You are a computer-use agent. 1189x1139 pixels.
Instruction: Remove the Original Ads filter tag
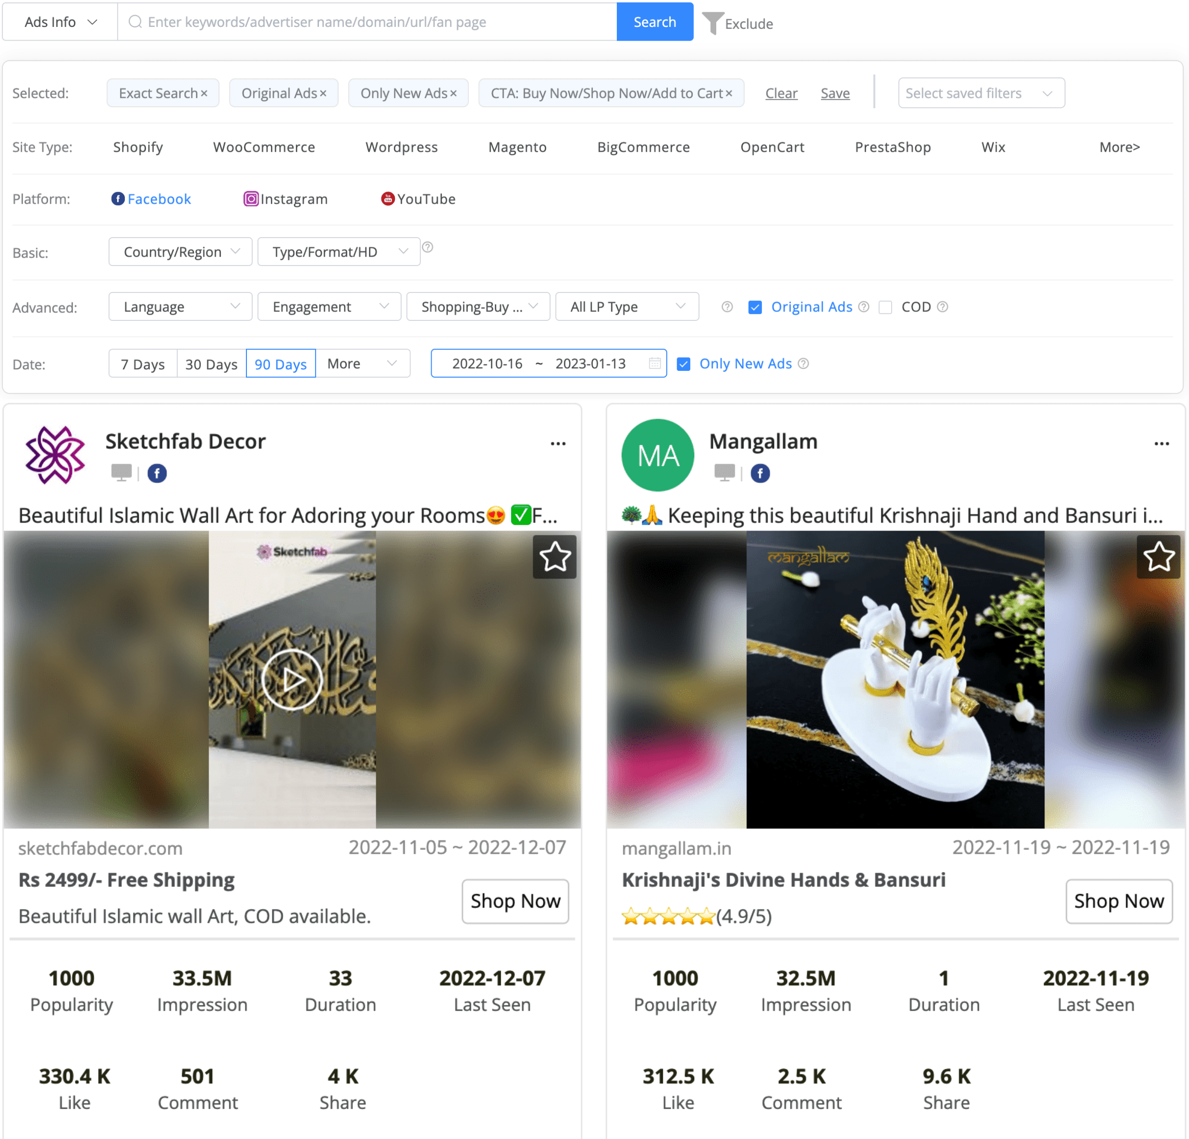(x=323, y=94)
